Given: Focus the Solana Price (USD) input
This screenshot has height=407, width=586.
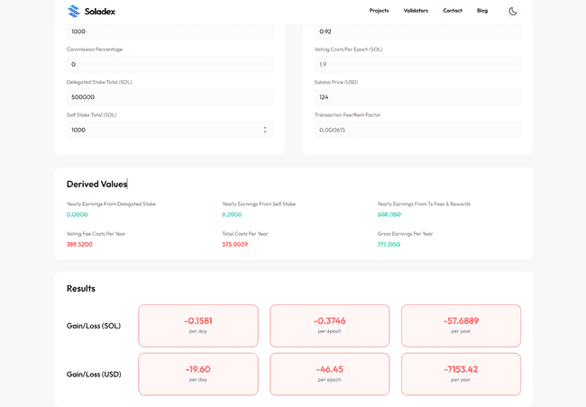Looking at the screenshot, I should 417,97.
